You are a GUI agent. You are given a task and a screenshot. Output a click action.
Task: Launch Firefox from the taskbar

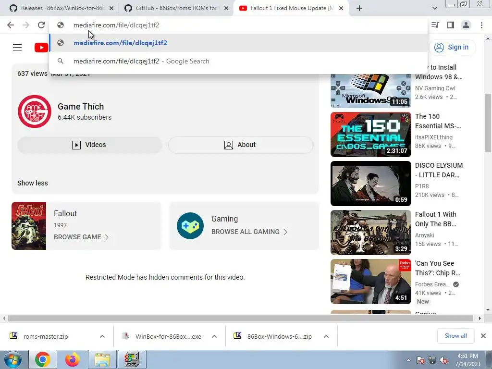click(x=73, y=359)
